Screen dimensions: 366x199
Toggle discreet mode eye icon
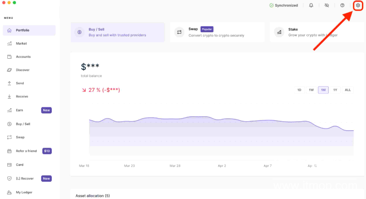[326, 5]
